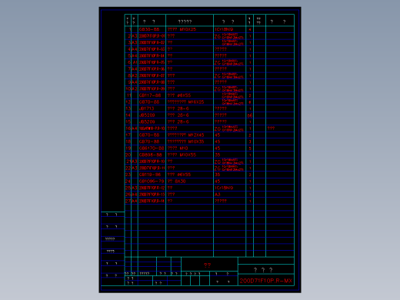Click the M10X55 specification in row 20
The height and width of the screenshot is (300, 400).
[x=188, y=155]
